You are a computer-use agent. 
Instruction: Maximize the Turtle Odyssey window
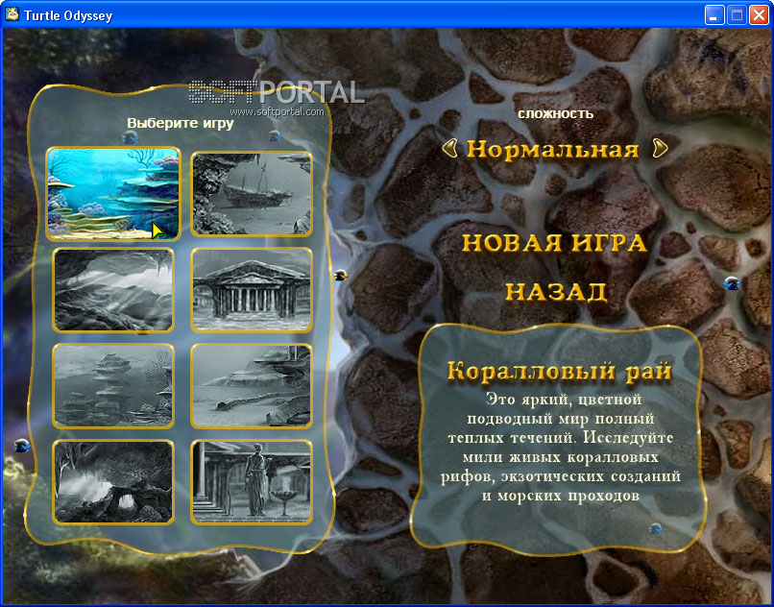(736, 15)
